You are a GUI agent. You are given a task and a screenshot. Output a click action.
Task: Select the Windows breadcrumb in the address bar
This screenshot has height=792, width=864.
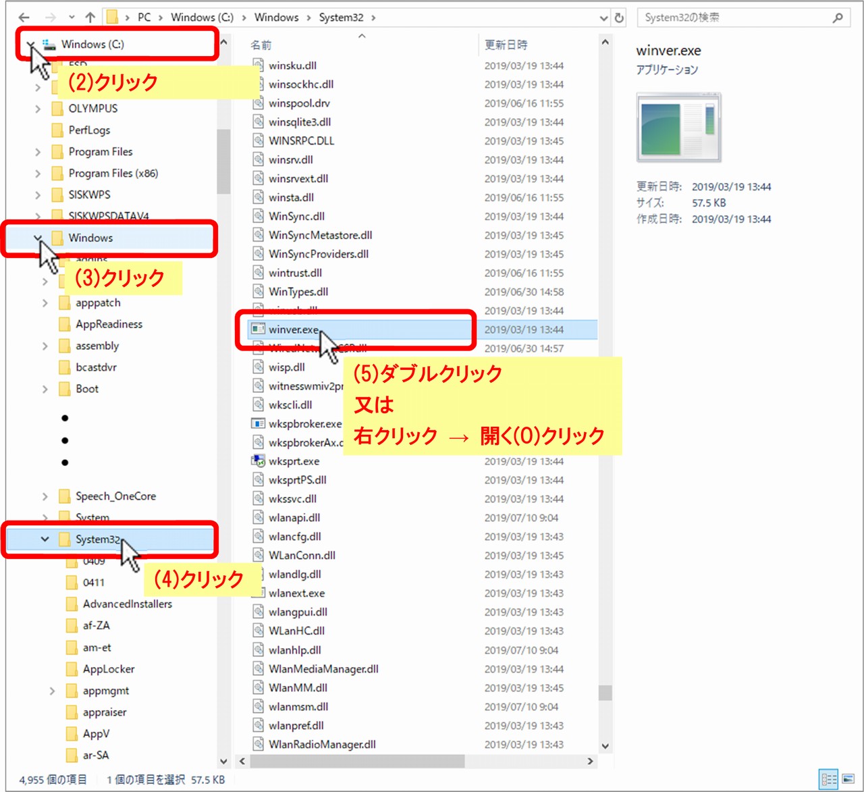click(x=276, y=18)
